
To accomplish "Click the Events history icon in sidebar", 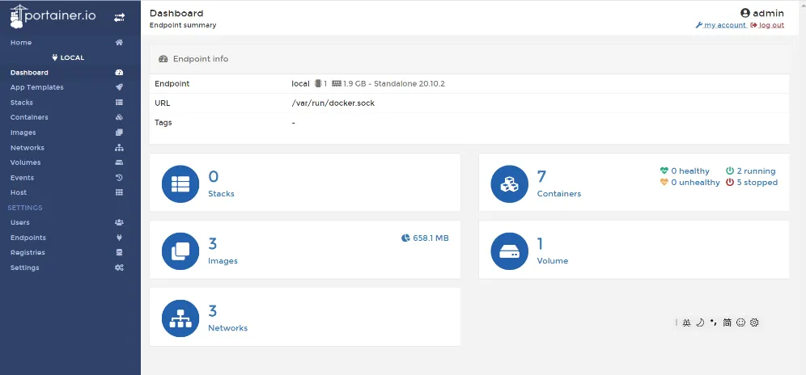I will coord(119,178).
